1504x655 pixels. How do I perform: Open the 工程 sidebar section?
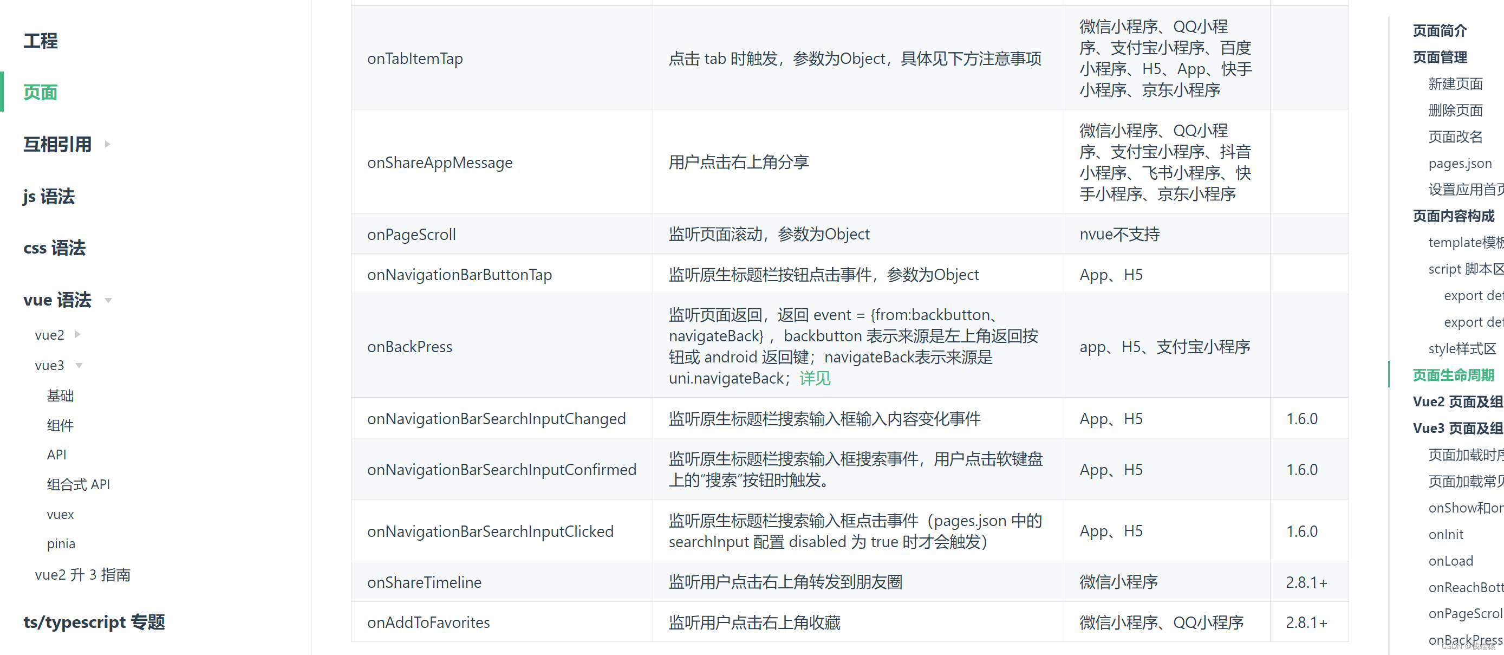(x=40, y=41)
